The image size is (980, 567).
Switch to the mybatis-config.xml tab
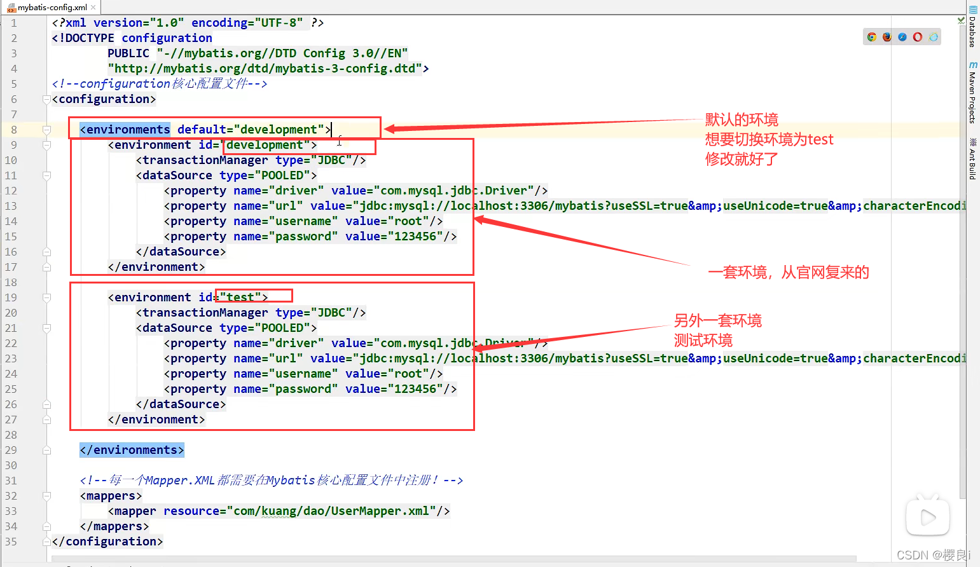51,8
